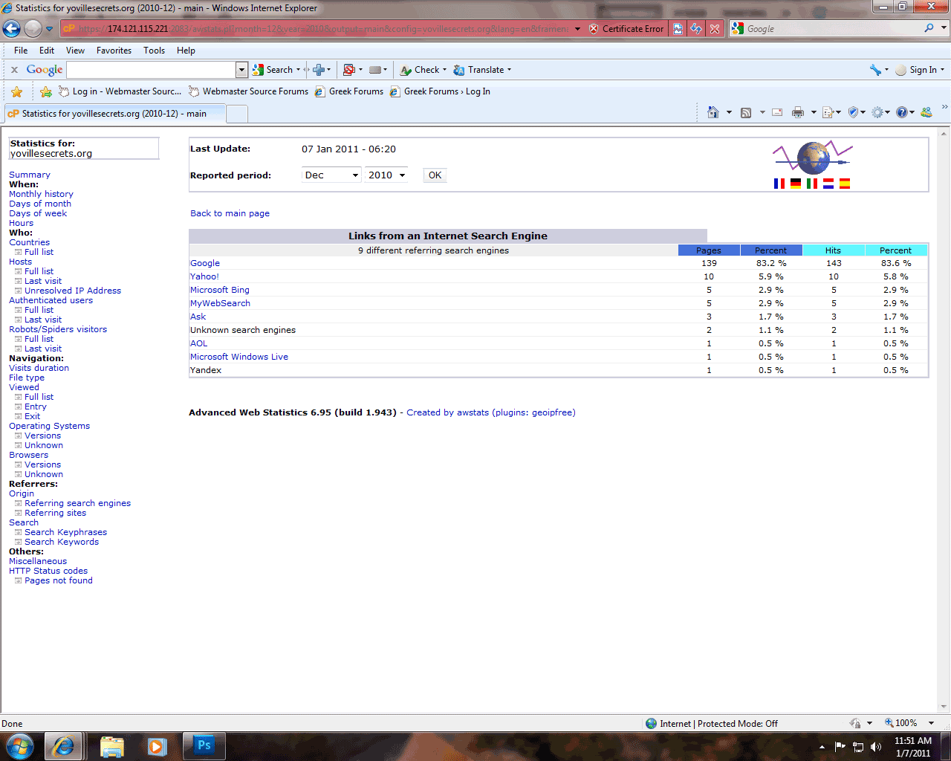Click the browser address bar URL
The height and width of the screenshot is (761, 951).
click(x=322, y=29)
